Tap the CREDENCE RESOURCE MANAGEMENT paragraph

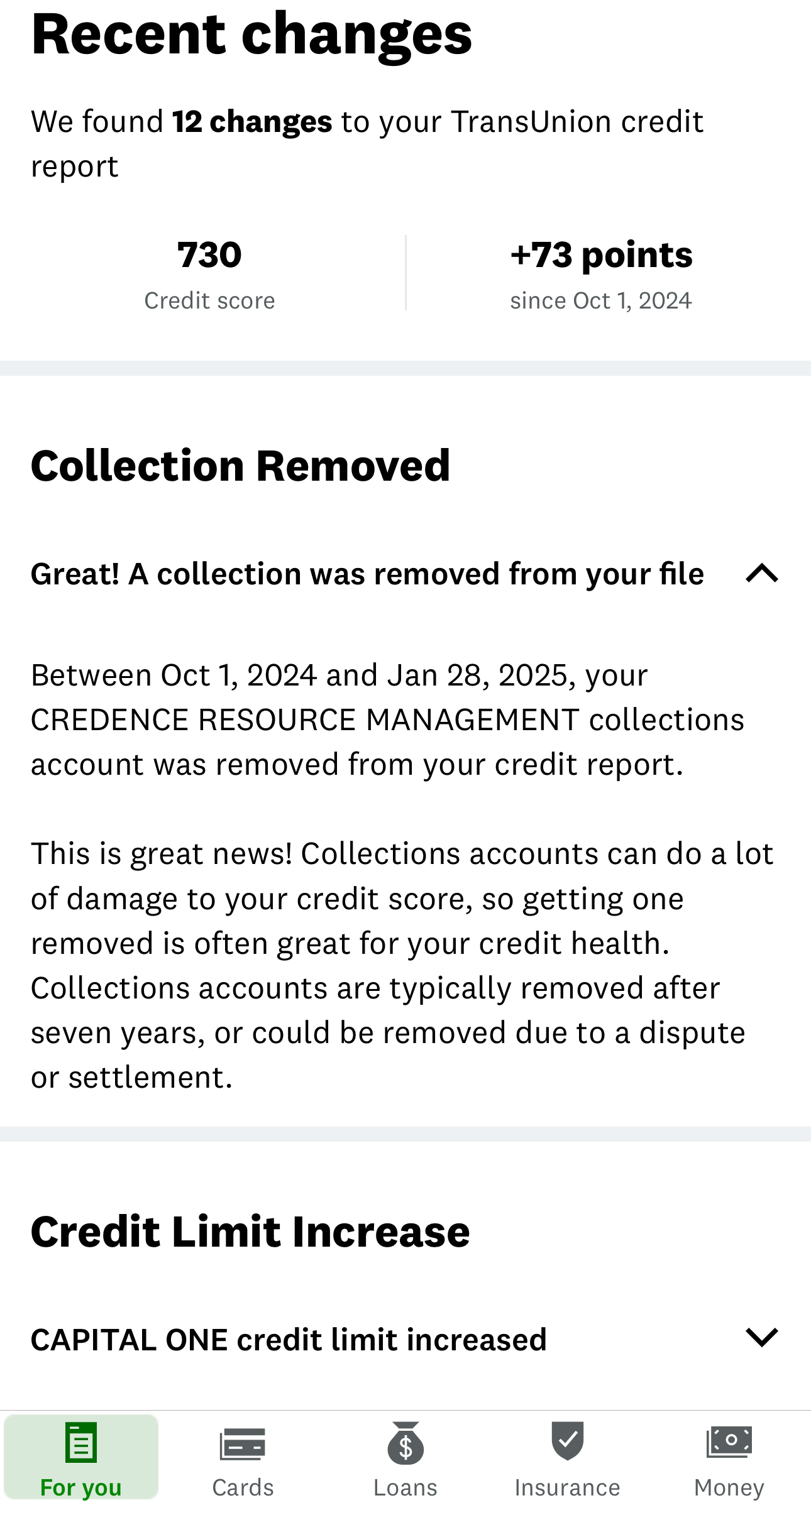click(x=387, y=719)
